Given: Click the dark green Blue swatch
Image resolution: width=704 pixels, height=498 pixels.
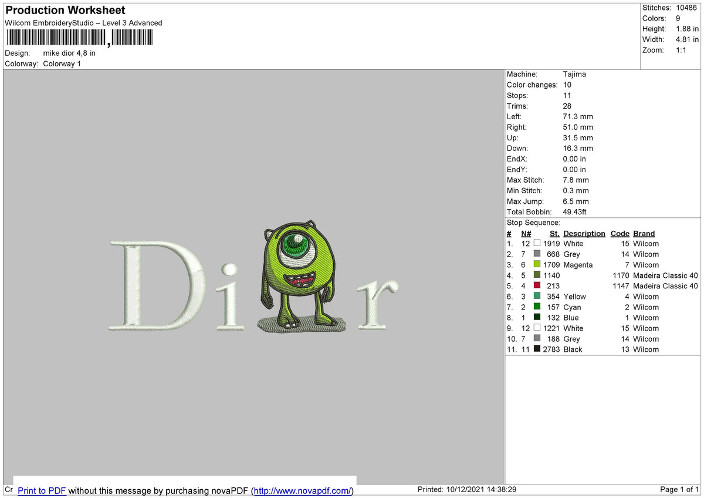Looking at the screenshot, I should [537, 317].
